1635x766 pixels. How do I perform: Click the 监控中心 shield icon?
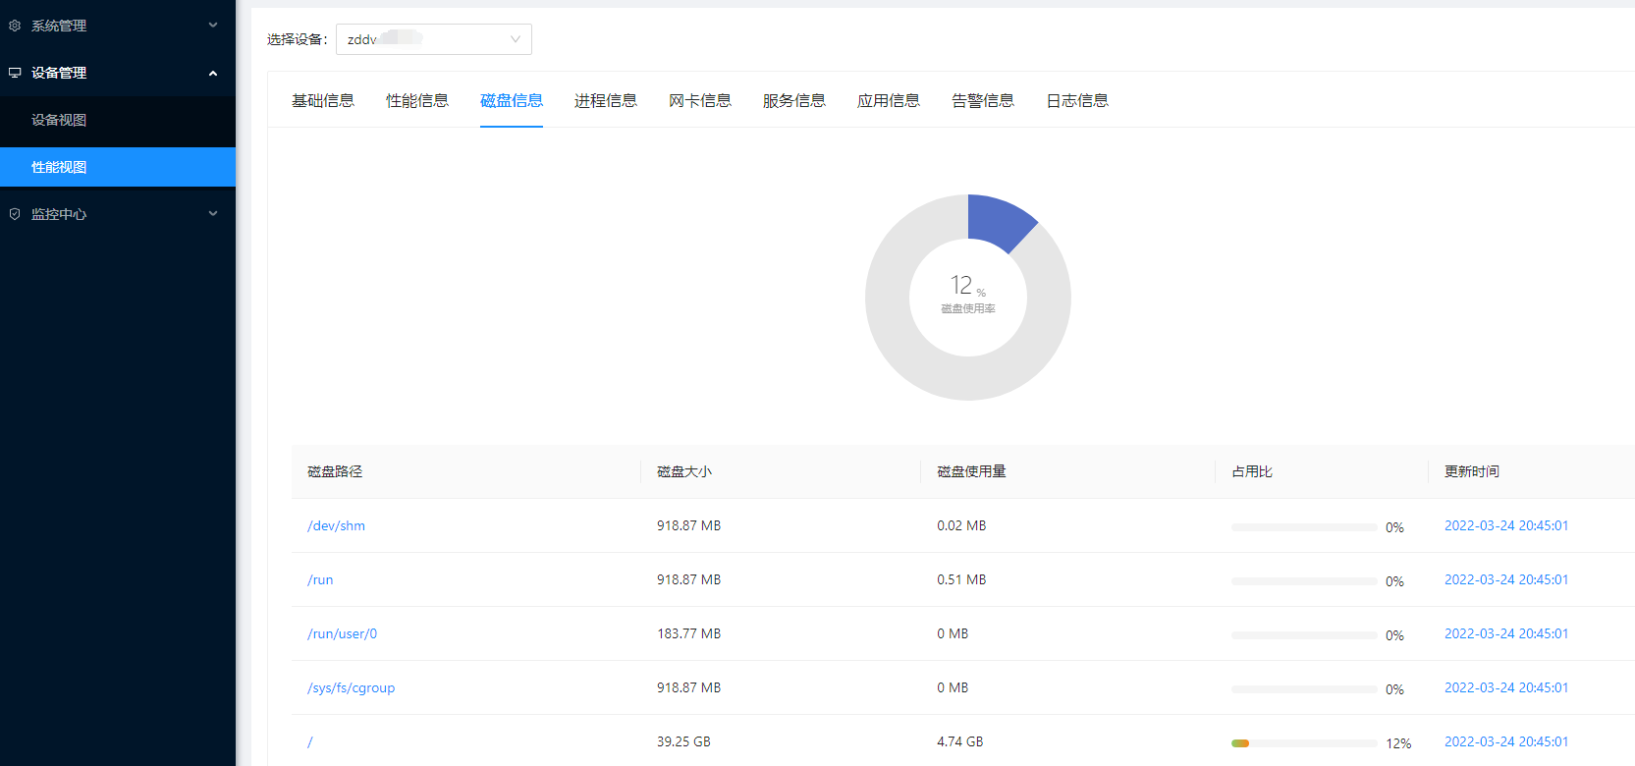tap(15, 214)
